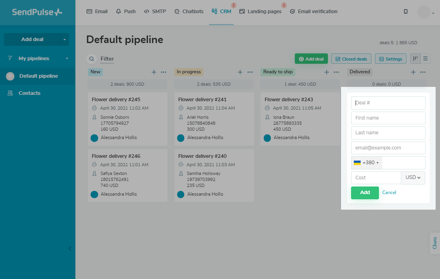Open the Chatbots tab

pyautogui.click(x=189, y=12)
